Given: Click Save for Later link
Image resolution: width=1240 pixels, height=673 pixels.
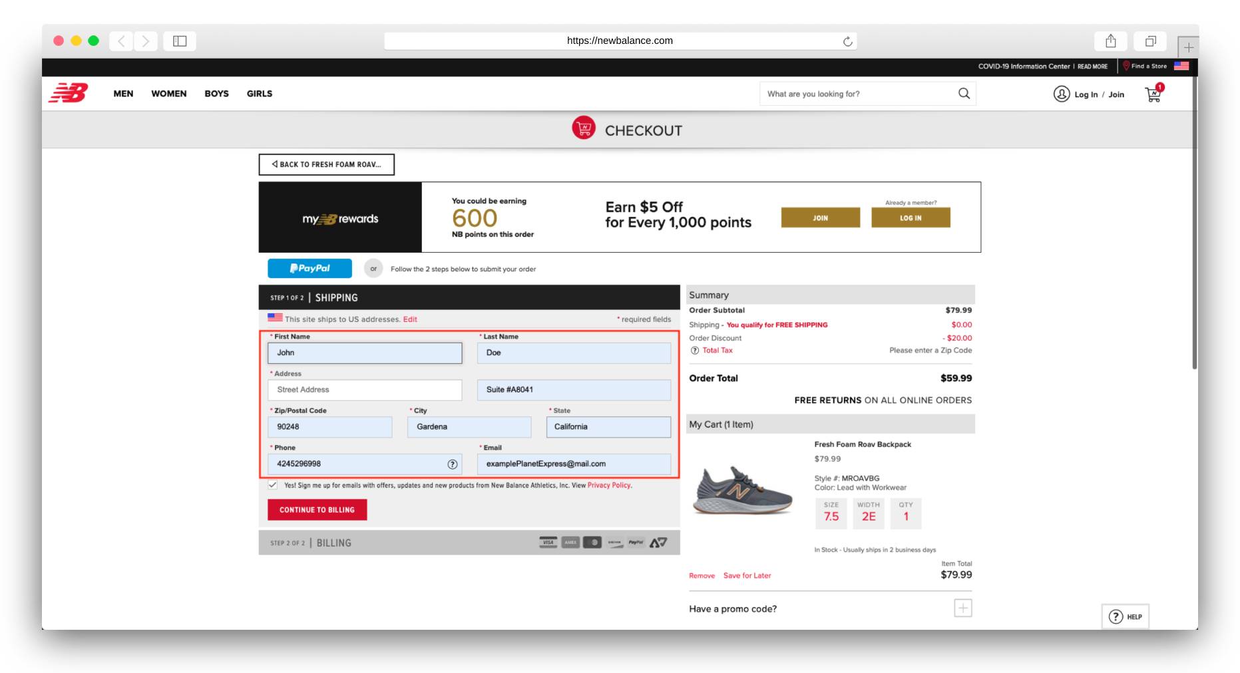Looking at the screenshot, I should [747, 576].
